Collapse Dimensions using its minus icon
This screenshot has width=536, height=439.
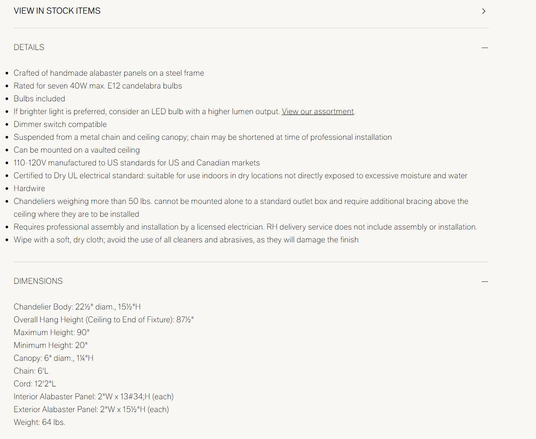point(485,281)
